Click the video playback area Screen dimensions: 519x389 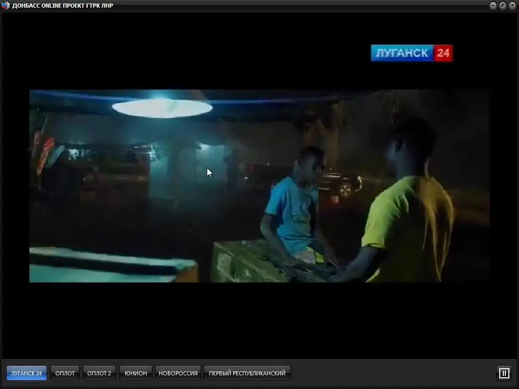259,185
